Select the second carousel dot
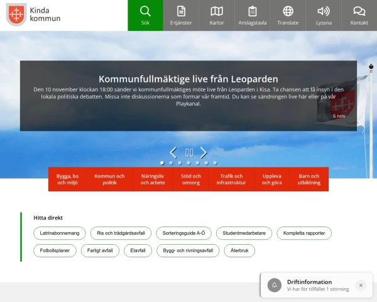Screen dimensions: 377x302 click(x=171, y=163)
